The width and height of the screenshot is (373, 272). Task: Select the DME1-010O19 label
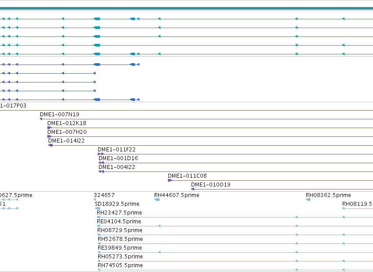[211, 185]
